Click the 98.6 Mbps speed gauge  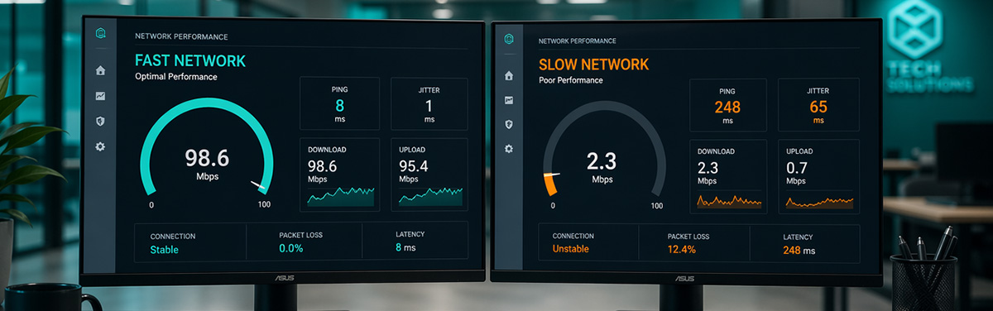[207, 153]
